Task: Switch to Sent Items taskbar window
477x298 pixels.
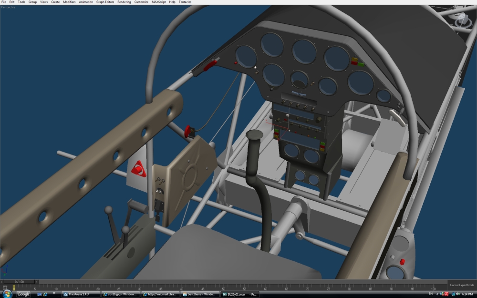Action: tap(200, 294)
